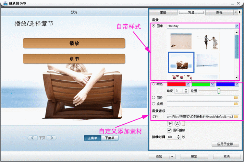Switch to the 按钮 tab

pyautogui.click(x=219, y=12)
